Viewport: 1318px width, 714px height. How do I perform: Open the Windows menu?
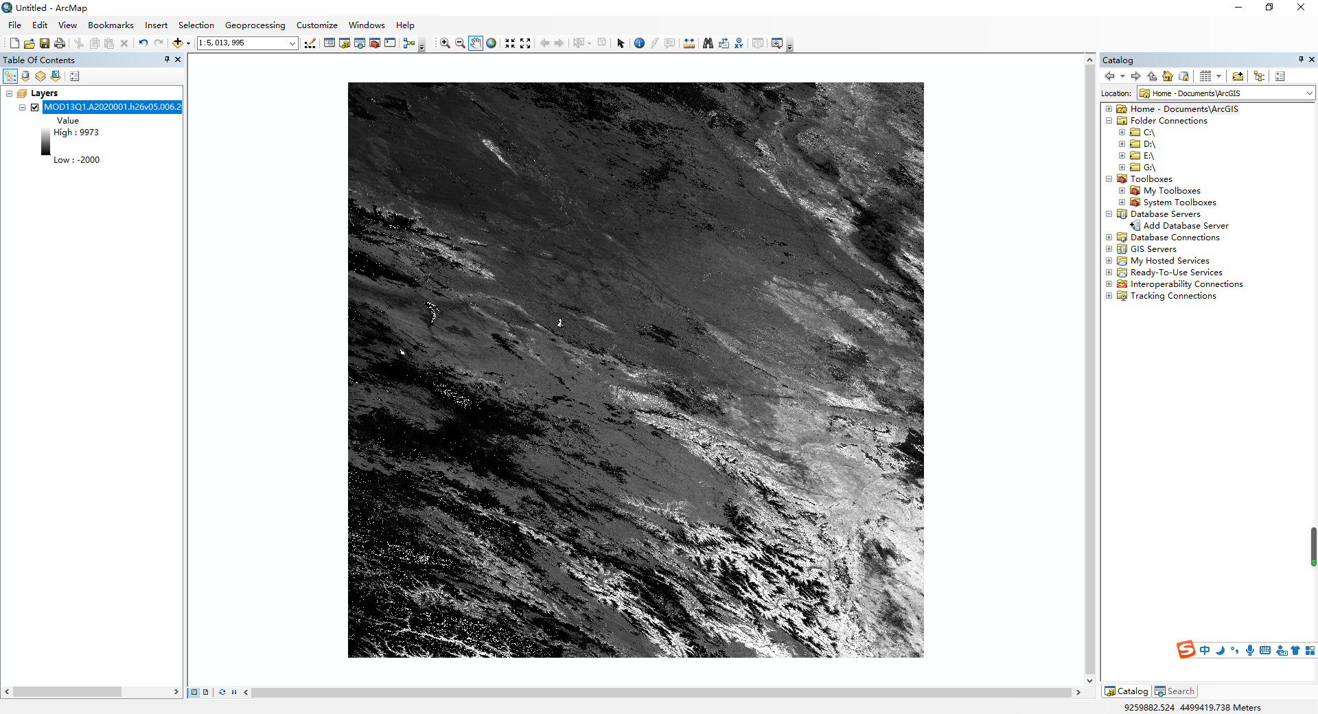tap(367, 25)
